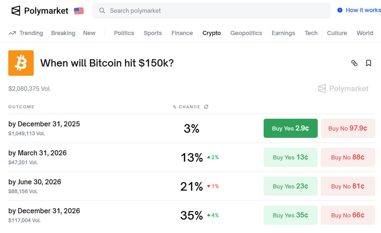Buy Yes at 2.9¢ for December 2025

290,128
